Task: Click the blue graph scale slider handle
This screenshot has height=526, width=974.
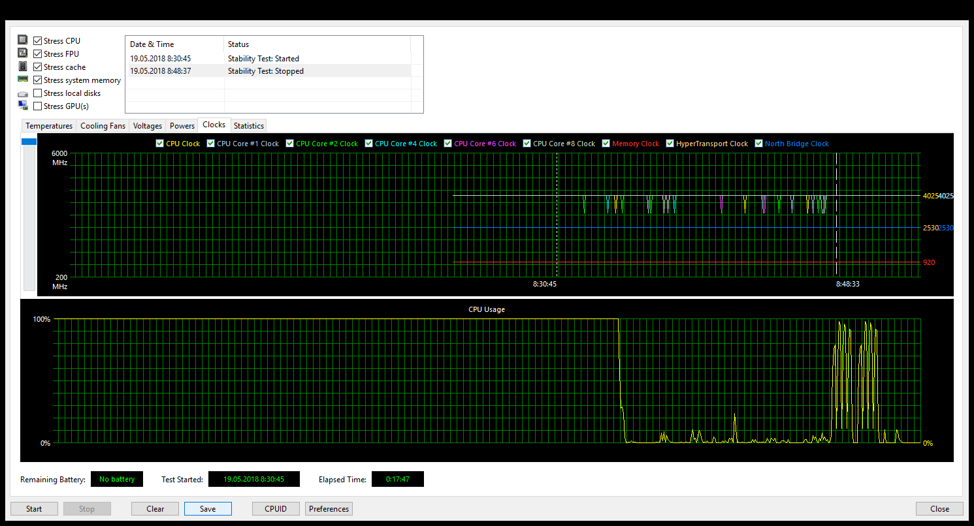Action: (29, 142)
